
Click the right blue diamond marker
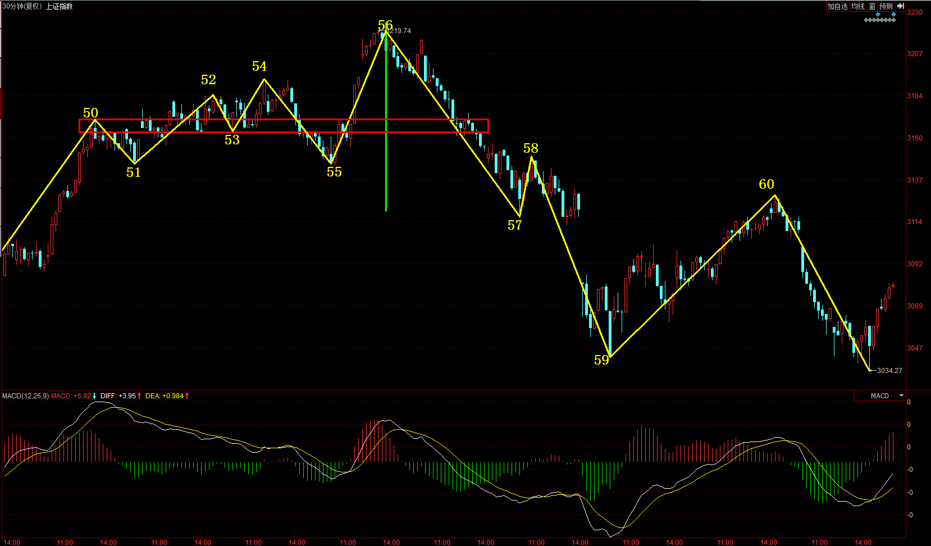pos(893,14)
